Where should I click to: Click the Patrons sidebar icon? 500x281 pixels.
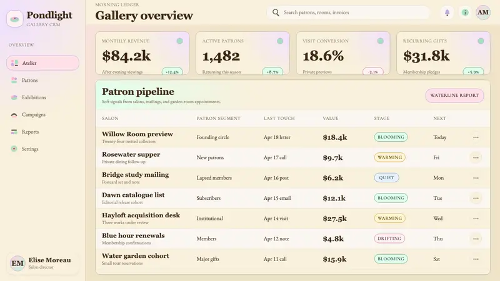(x=14, y=81)
